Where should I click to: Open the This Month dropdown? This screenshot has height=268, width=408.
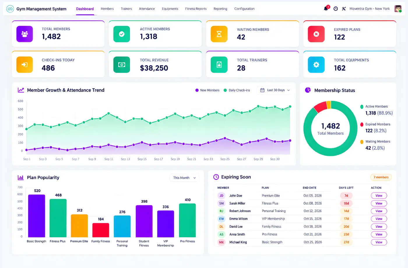[x=184, y=178]
